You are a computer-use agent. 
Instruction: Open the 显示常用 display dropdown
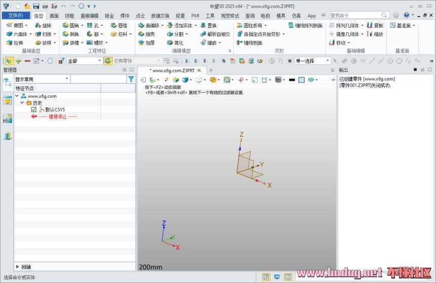pos(42,79)
